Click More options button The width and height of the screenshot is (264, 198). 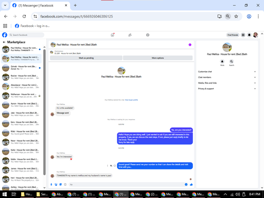click(158, 58)
